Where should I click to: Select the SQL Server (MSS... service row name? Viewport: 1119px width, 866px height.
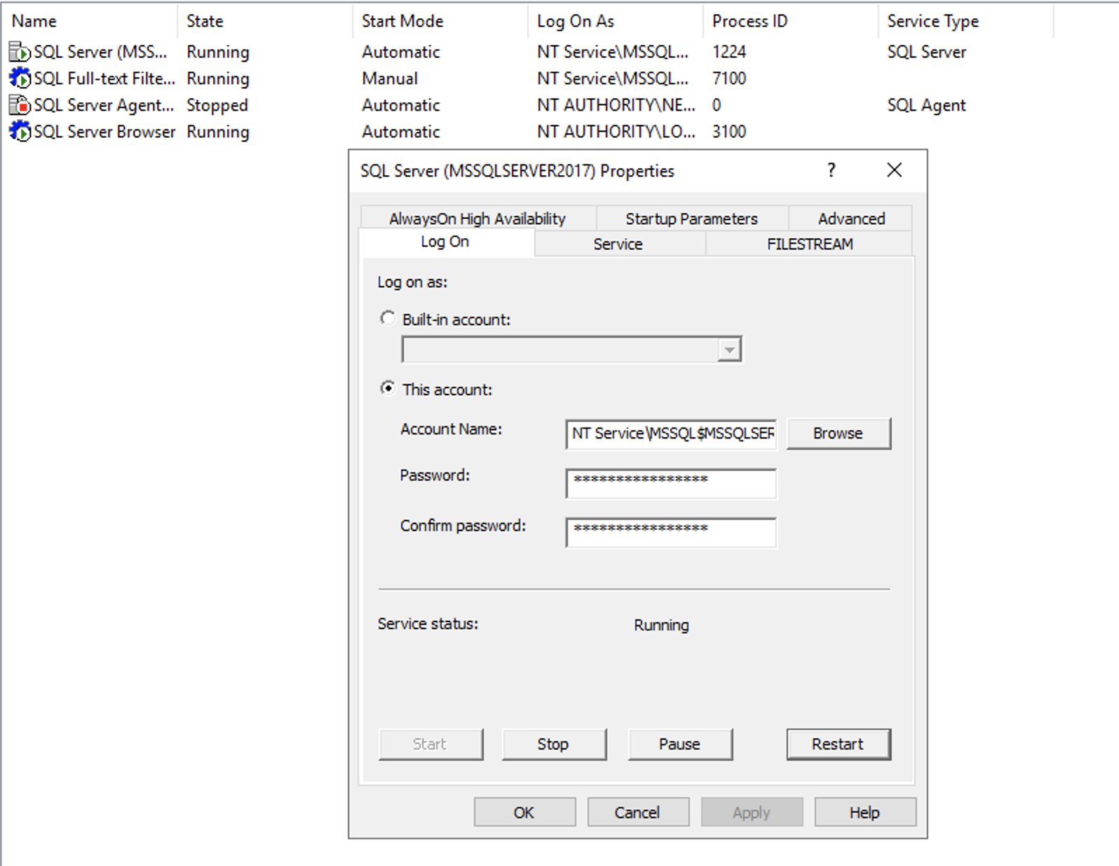pyautogui.click(x=101, y=52)
